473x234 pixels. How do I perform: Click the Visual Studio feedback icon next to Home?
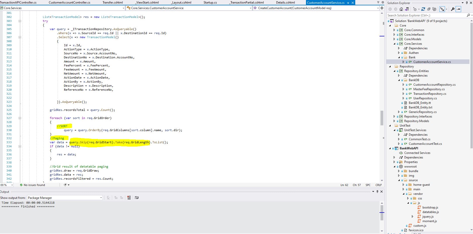tap(407, 9)
